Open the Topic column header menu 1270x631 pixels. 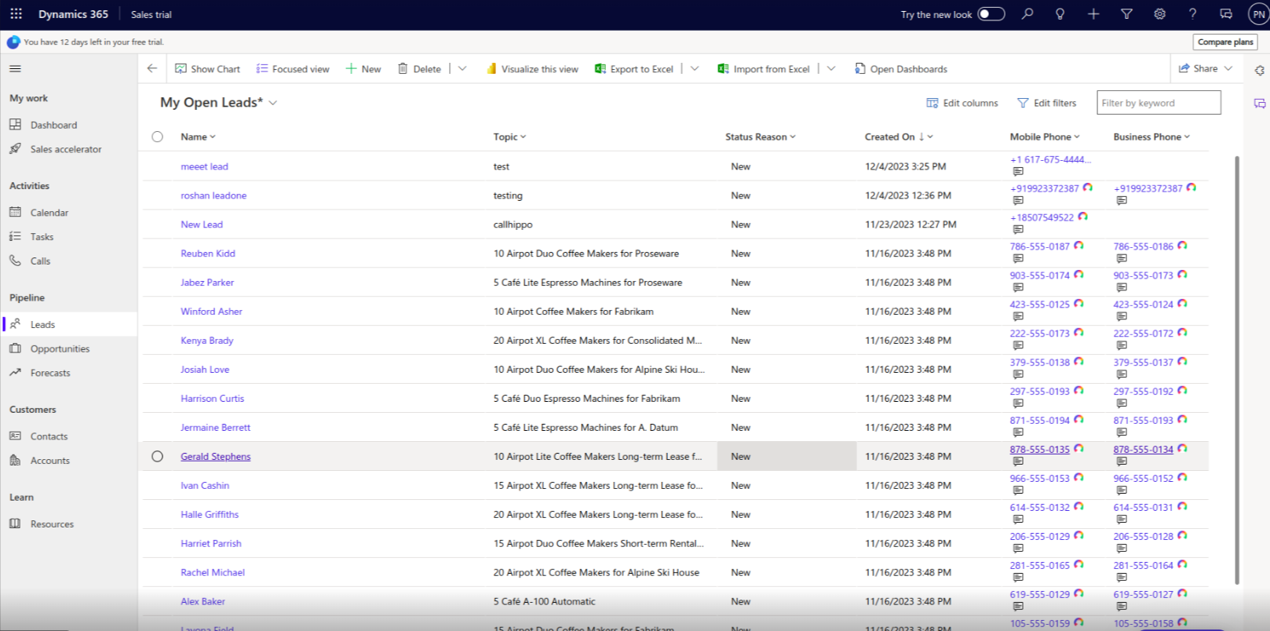[510, 137]
